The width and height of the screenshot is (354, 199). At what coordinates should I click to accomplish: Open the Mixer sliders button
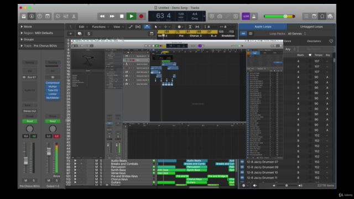(x=66, y=16)
